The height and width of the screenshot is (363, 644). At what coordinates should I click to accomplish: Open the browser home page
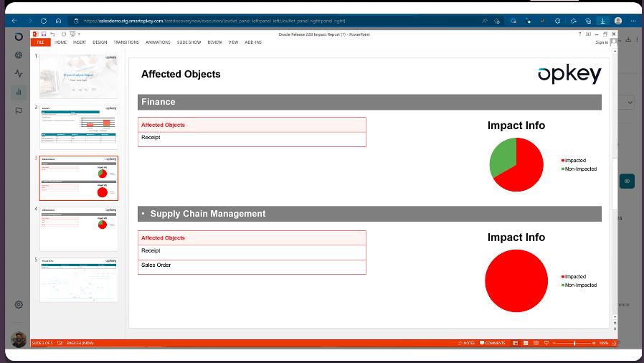tap(58, 21)
